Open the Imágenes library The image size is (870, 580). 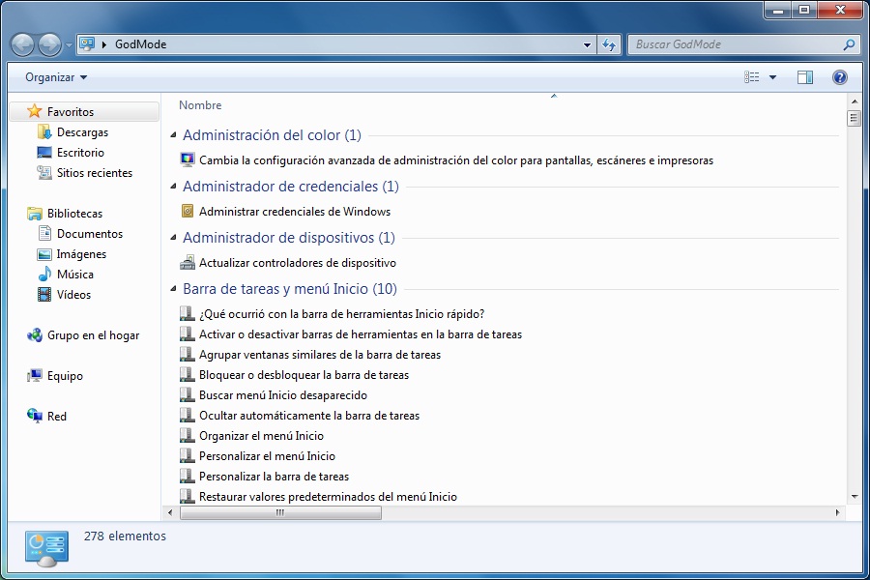click(81, 254)
